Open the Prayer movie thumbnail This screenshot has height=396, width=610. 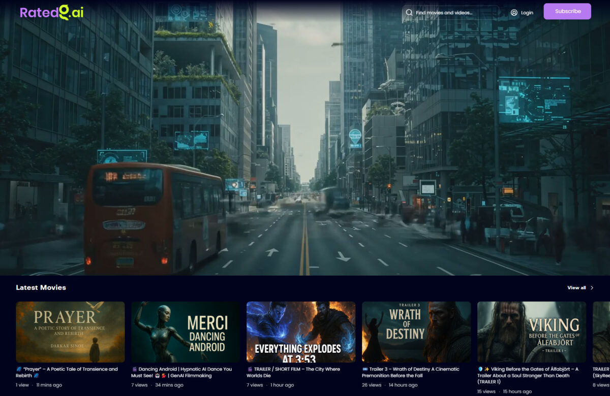pyautogui.click(x=70, y=332)
